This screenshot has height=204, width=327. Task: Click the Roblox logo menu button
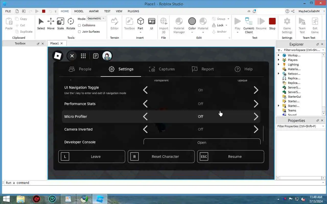click(x=58, y=56)
